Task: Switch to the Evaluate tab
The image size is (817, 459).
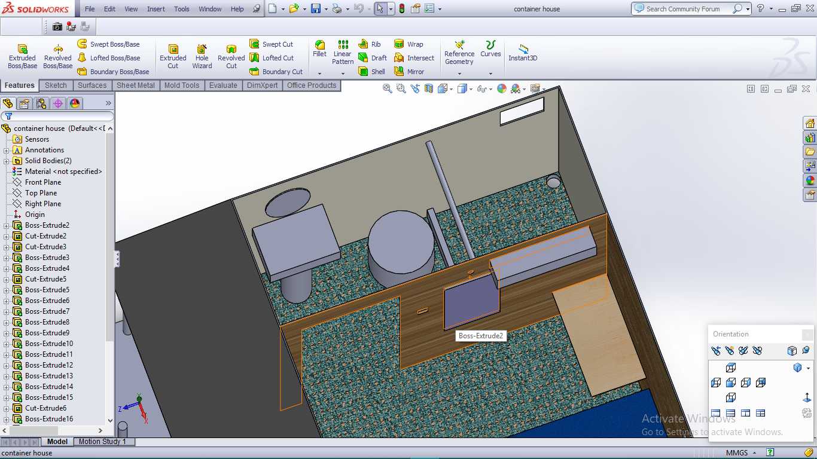Action: (x=223, y=85)
